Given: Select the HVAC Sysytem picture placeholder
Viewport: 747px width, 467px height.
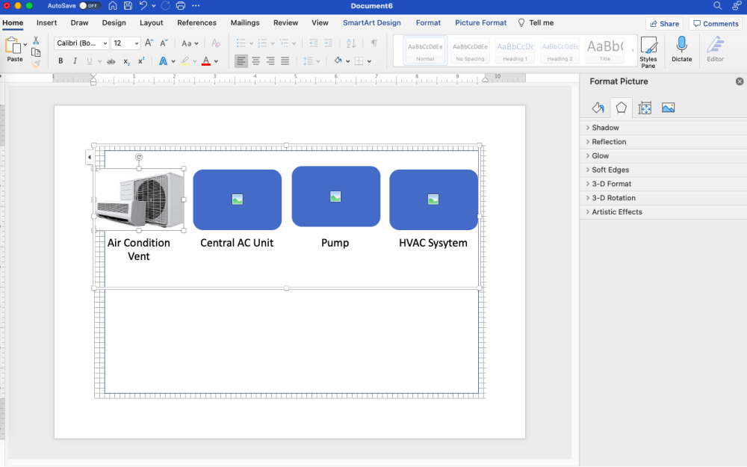Looking at the screenshot, I should coord(433,199).
